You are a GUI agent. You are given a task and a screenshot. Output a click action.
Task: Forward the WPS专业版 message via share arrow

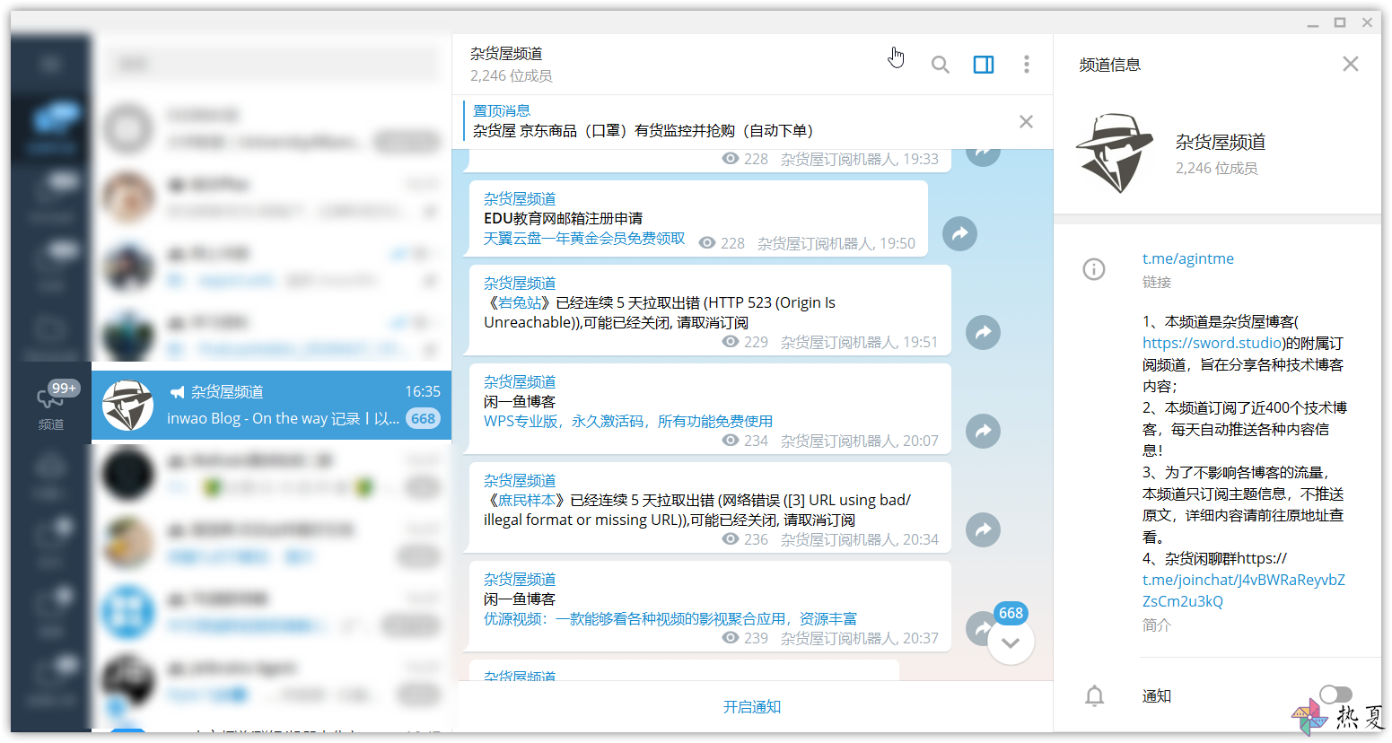point(983,432)
